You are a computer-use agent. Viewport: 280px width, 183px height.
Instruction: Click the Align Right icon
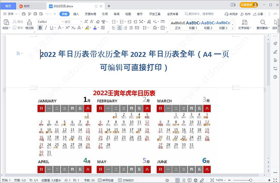(126, 28)
